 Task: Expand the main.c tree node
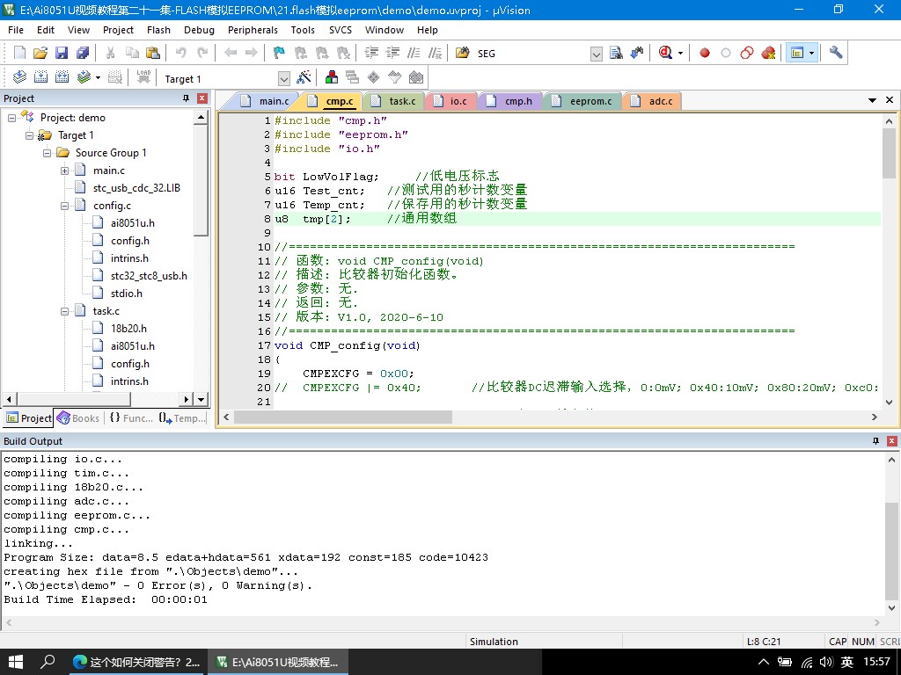[64, 171]
